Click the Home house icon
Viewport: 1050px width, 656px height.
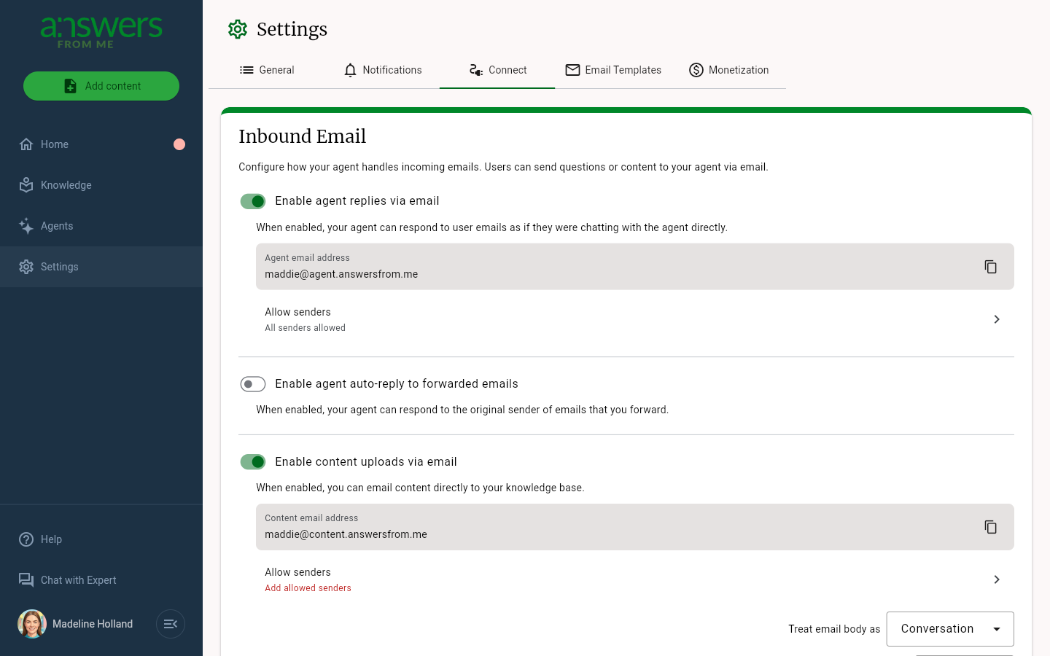pos(26,144)
